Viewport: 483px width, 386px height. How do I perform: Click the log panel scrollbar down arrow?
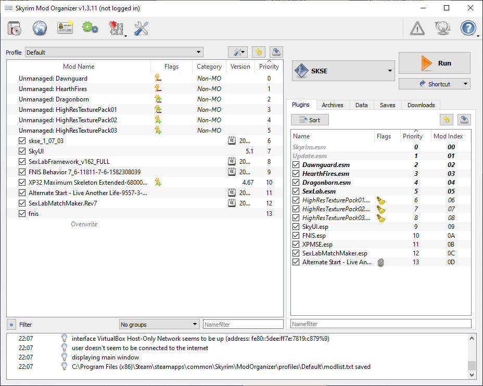[472, 375]
